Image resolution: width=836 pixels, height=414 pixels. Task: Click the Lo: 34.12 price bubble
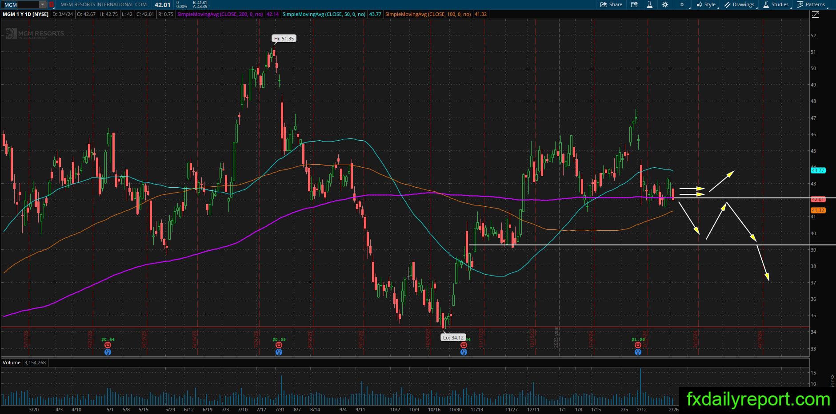[x=453, y=338]
